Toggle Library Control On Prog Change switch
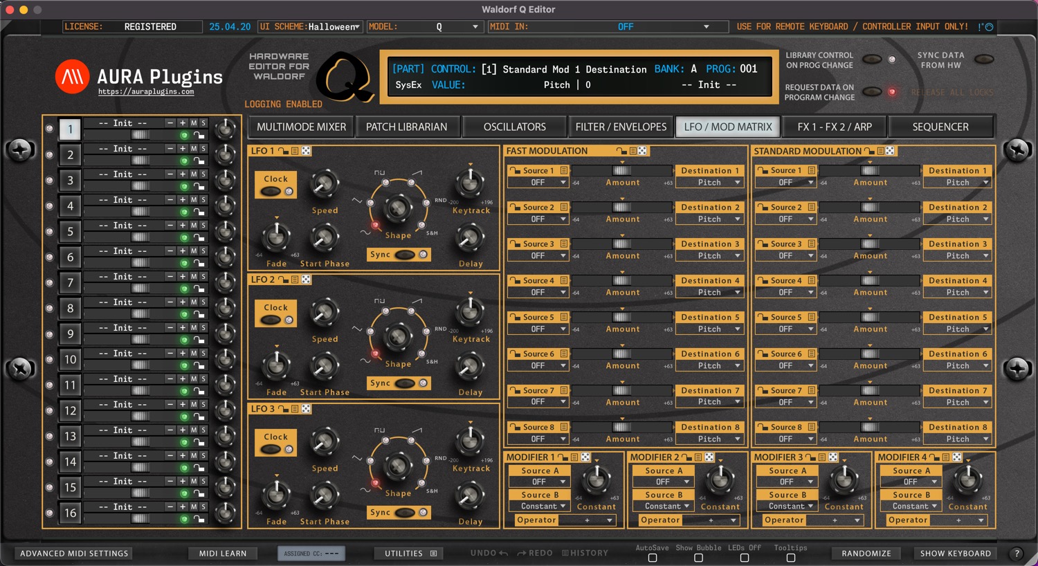The width and height of the screenshot is (1038, 566). click(872, 60)
